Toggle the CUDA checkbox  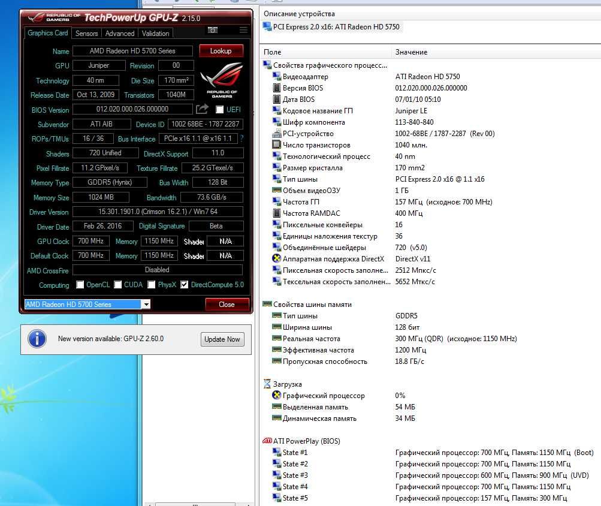[x=118, y=285]
